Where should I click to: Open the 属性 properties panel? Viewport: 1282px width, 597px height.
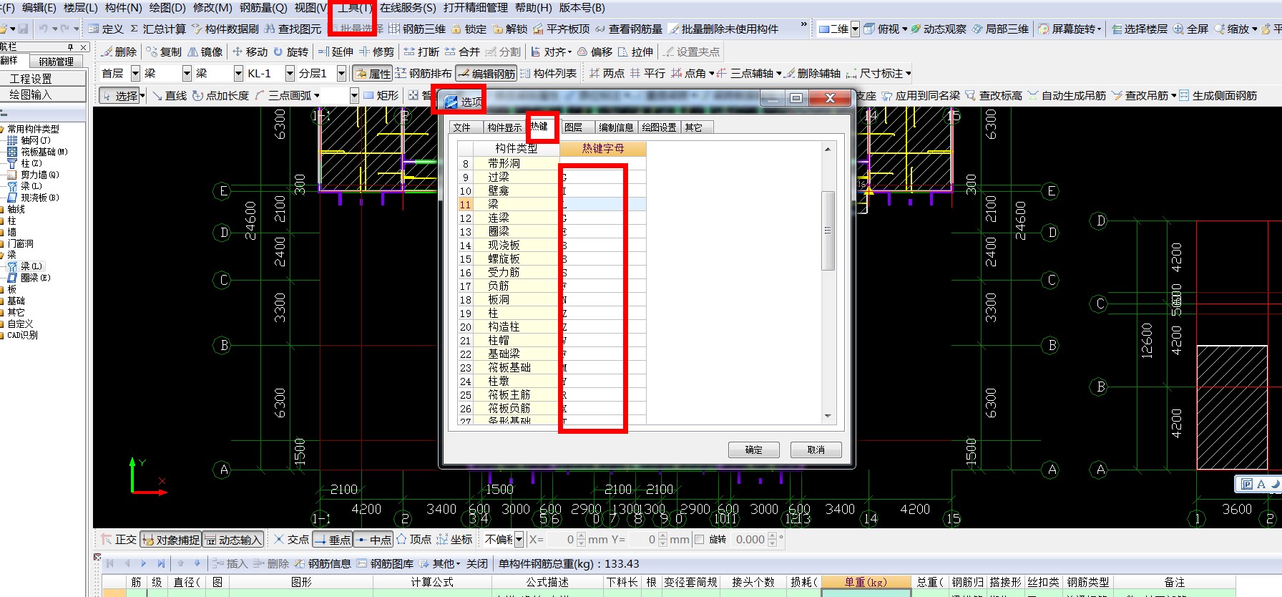373,74
